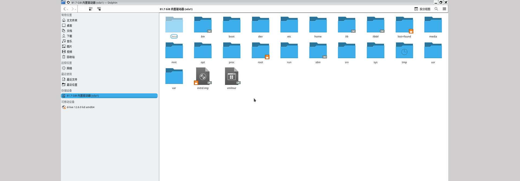Image resolution: width=520 pixels, height=181 pixels.
Task: Open the forward history dropdown arrow
Action: point(76,9)
